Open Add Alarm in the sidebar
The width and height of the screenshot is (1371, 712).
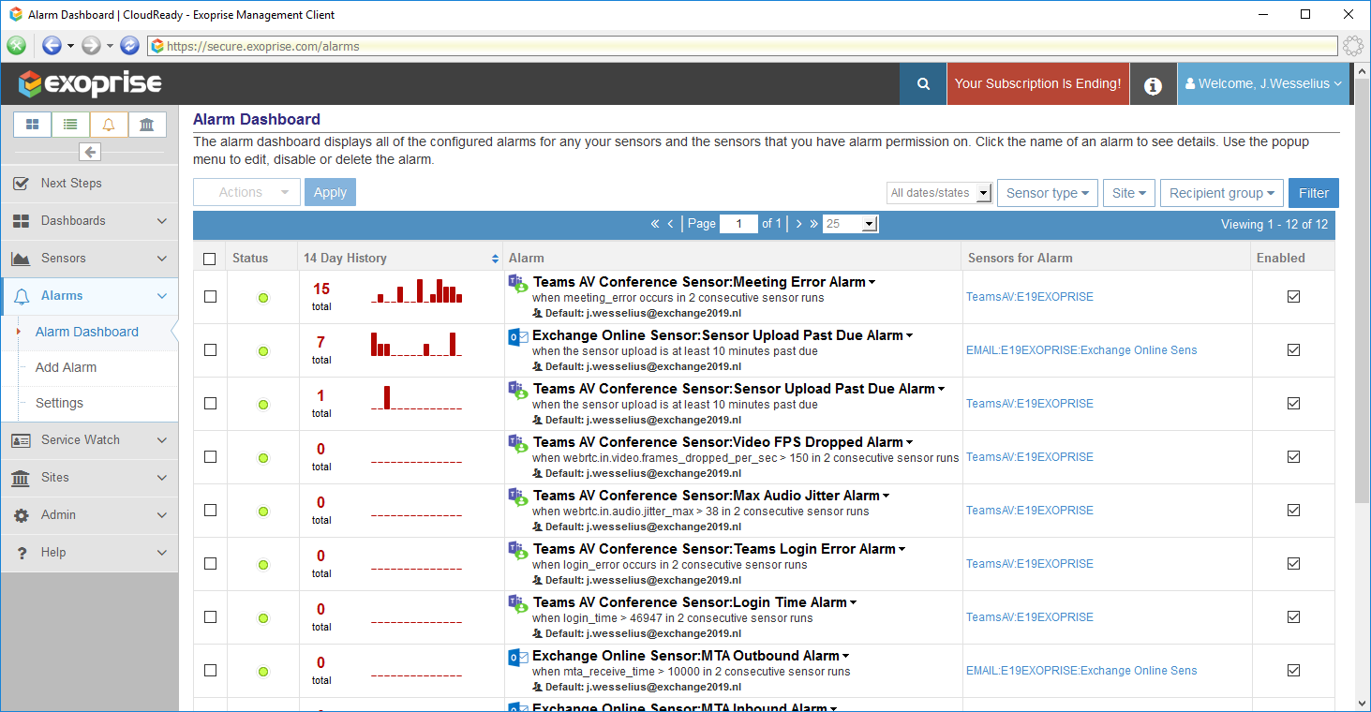click(66, 367)
